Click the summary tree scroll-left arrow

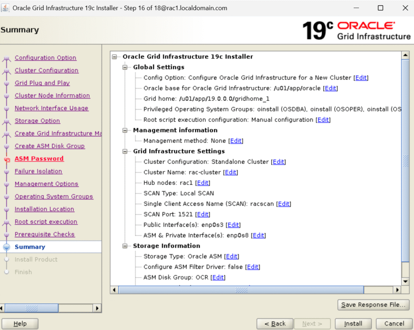pos(114,290)
